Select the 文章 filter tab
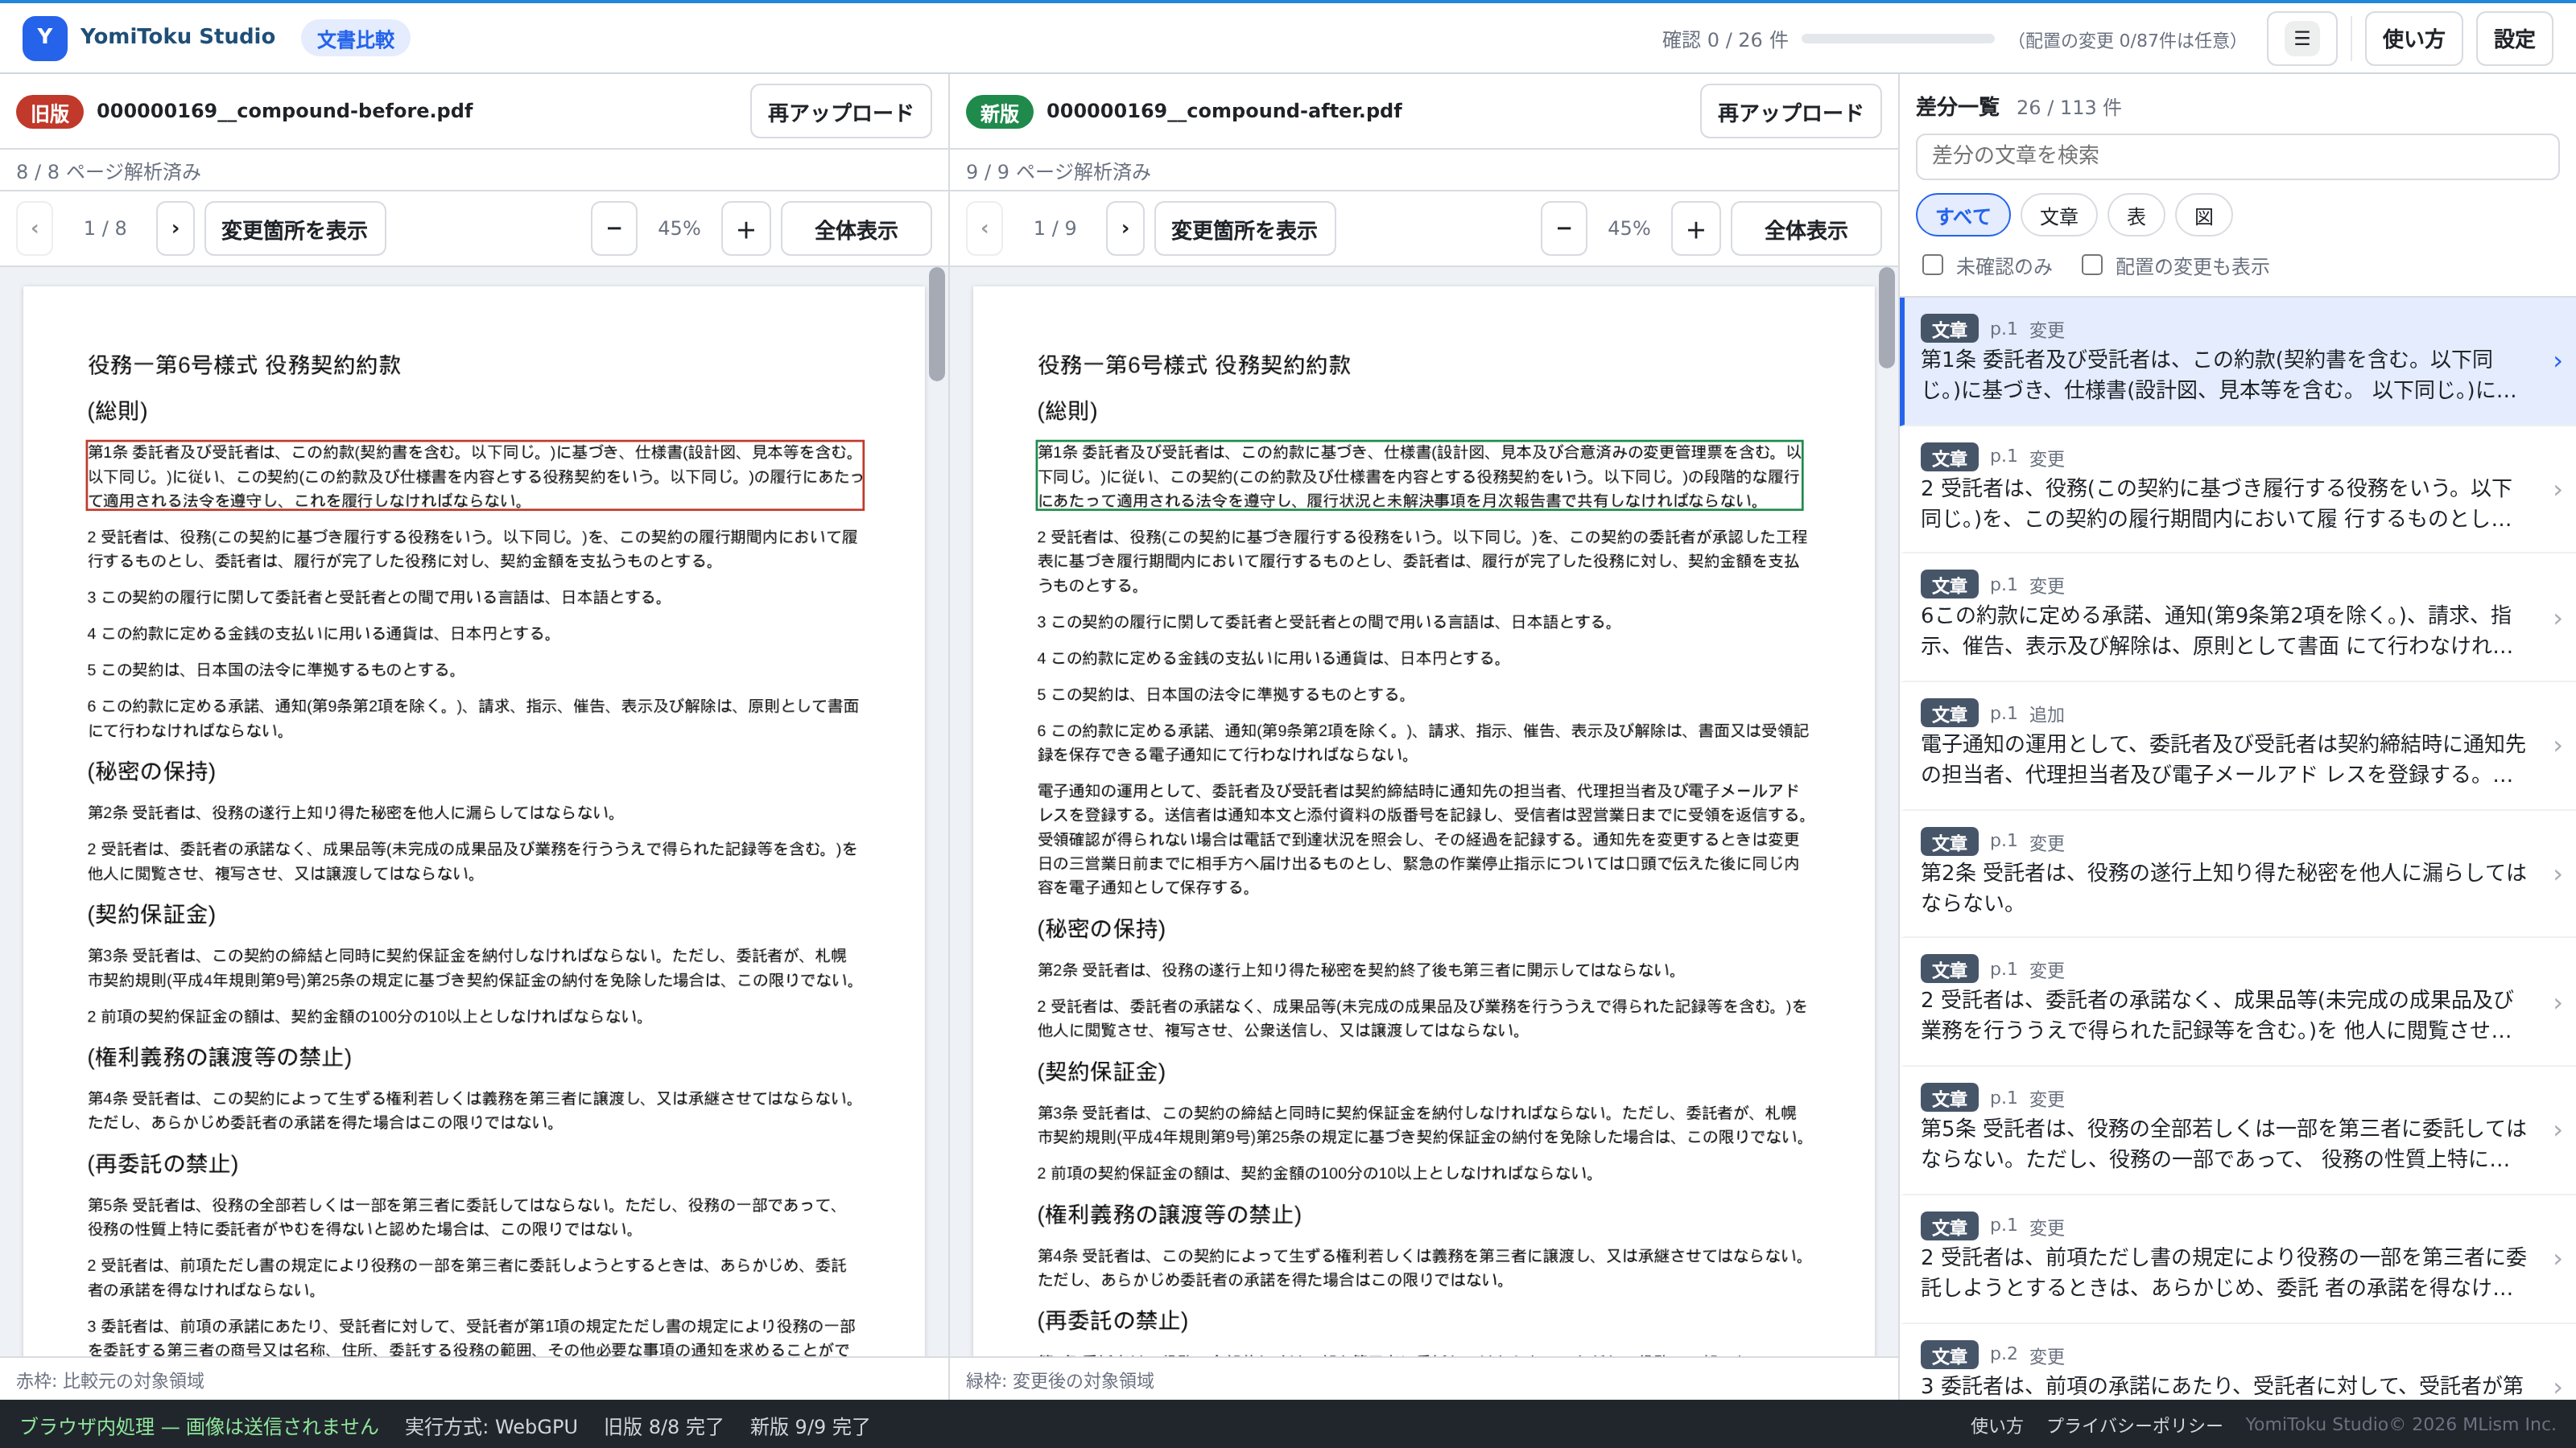This screenshot has width=2576, height=1448. pos(2058,216)
